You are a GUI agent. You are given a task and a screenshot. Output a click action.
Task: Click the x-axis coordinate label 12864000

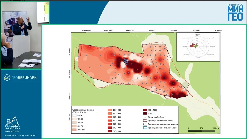(x=152, y=31)
